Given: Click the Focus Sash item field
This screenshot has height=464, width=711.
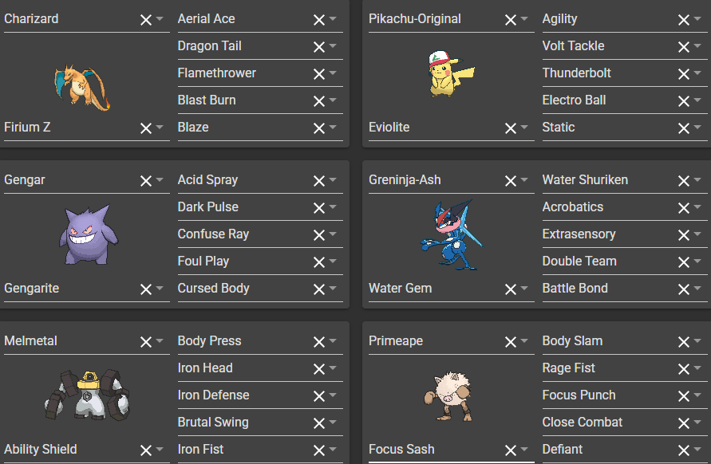Looking at the screenshot, I should point(431,450).
